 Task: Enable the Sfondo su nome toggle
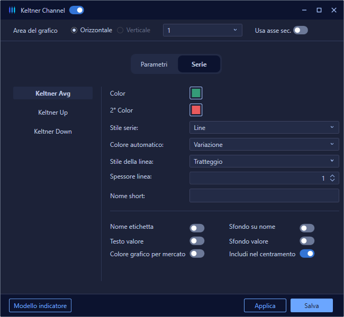[x=307, y=228]
